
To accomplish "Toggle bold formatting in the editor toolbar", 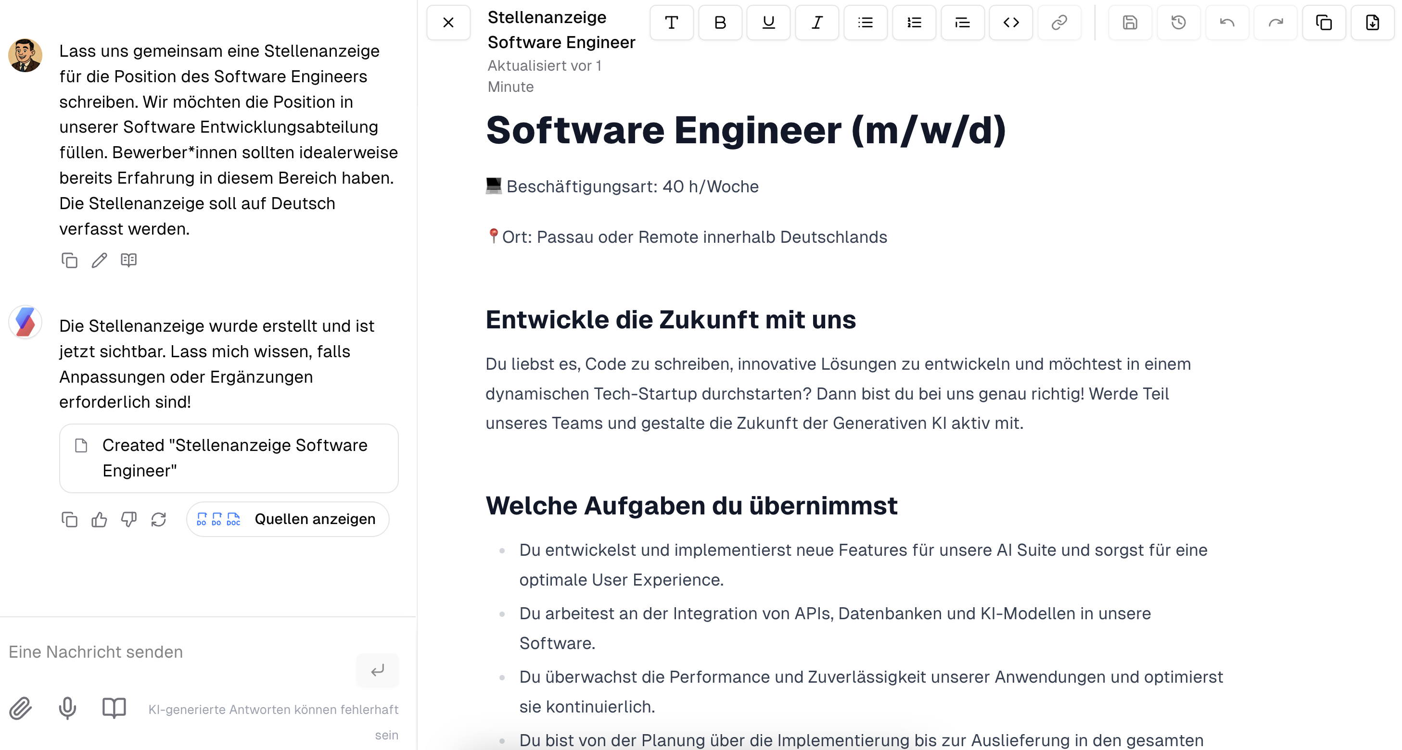I will pos(720,23).
